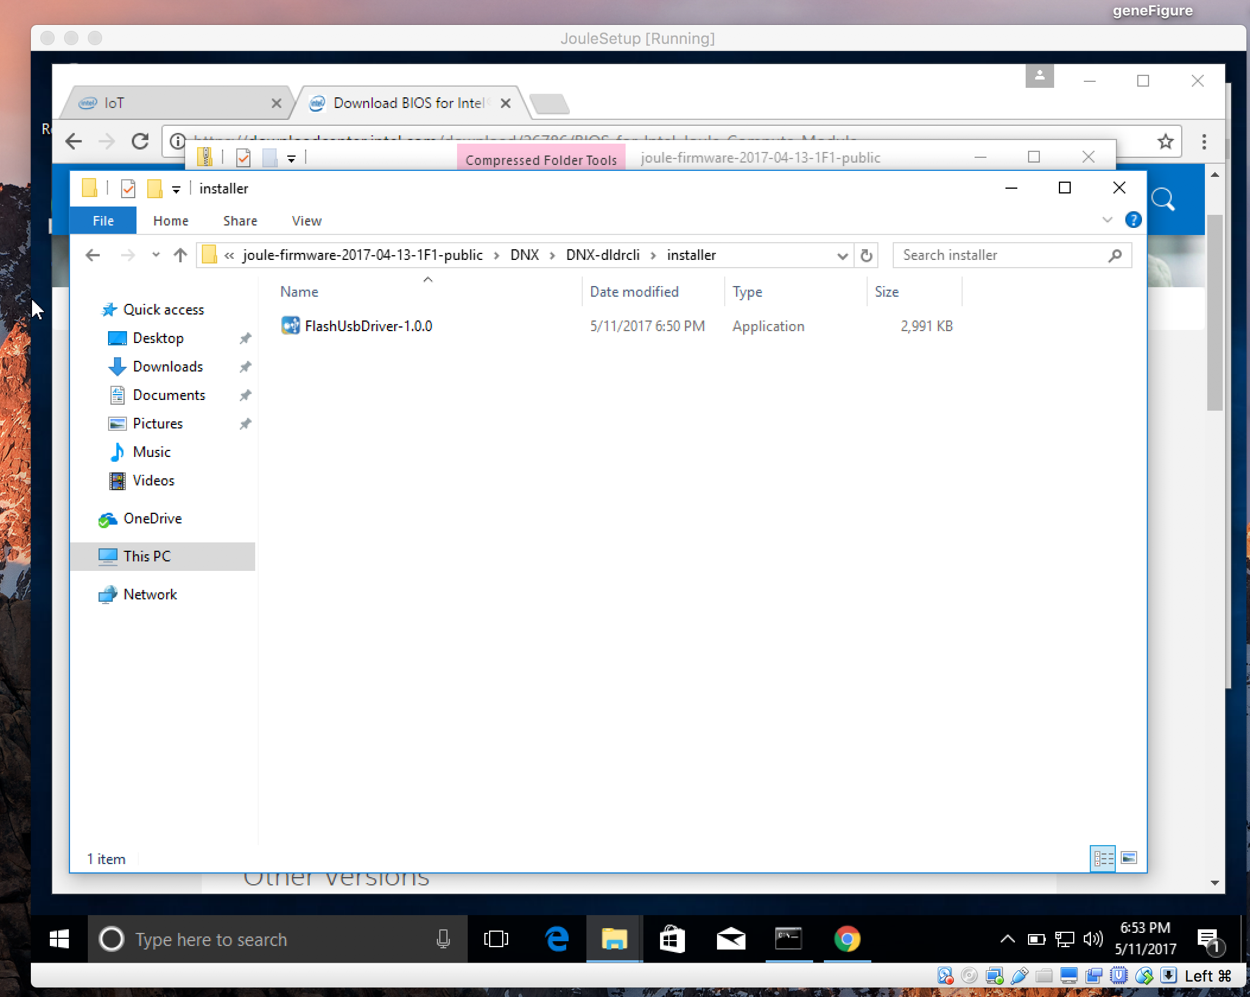Open FlashUsbDriver-1.0.0 application file
This screenshot has width=1250, height=997.
point(368,326)
